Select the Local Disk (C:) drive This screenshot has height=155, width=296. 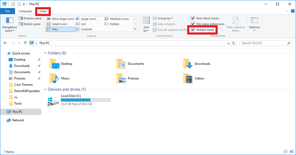tap(79, 100)
